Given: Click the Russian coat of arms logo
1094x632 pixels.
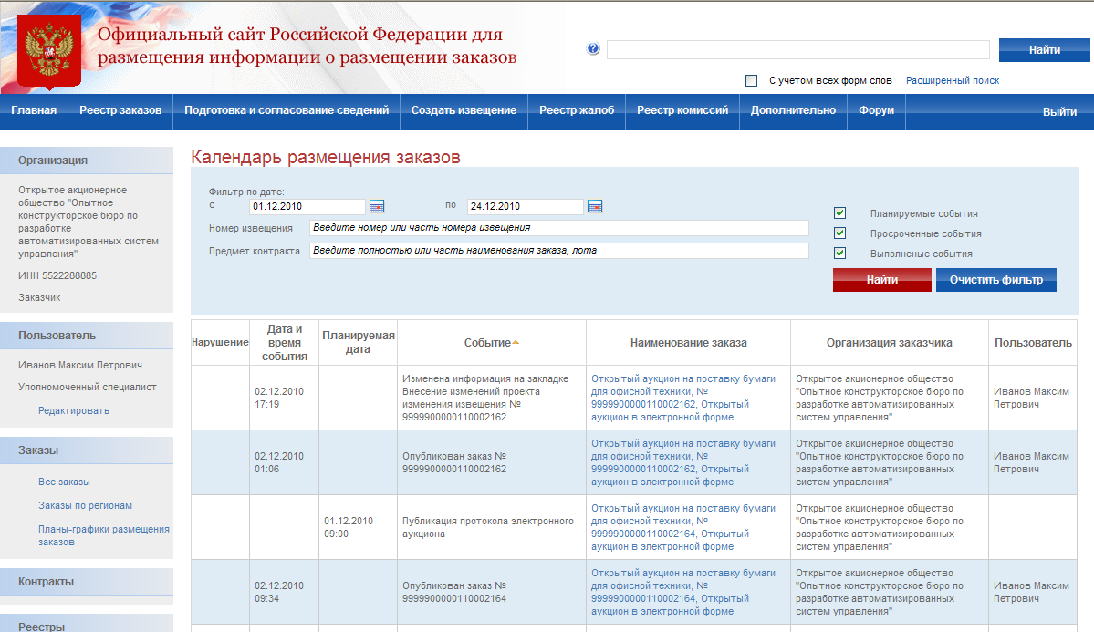Looking at the screenshot, I should click(49, 52).
